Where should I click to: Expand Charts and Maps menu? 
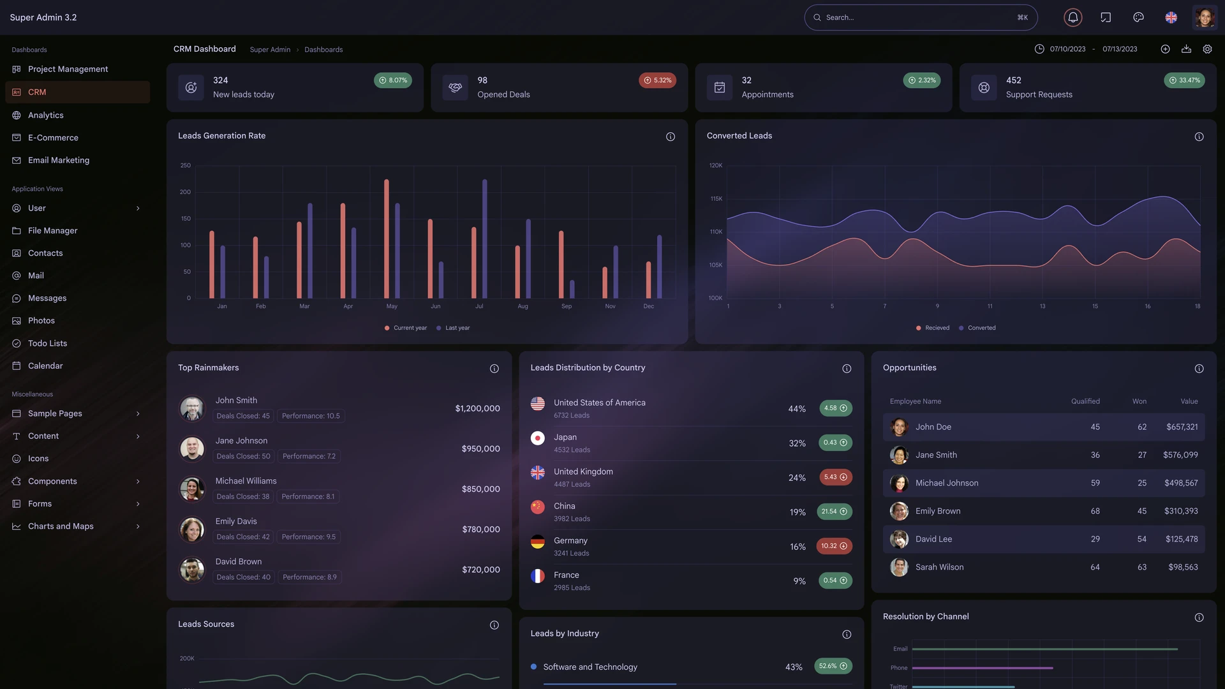click(77, 526)
